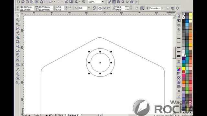Toggle the lock ratio button
This screenshot has width=207, height=116.
pyautogui.click(x=70, y=7)
